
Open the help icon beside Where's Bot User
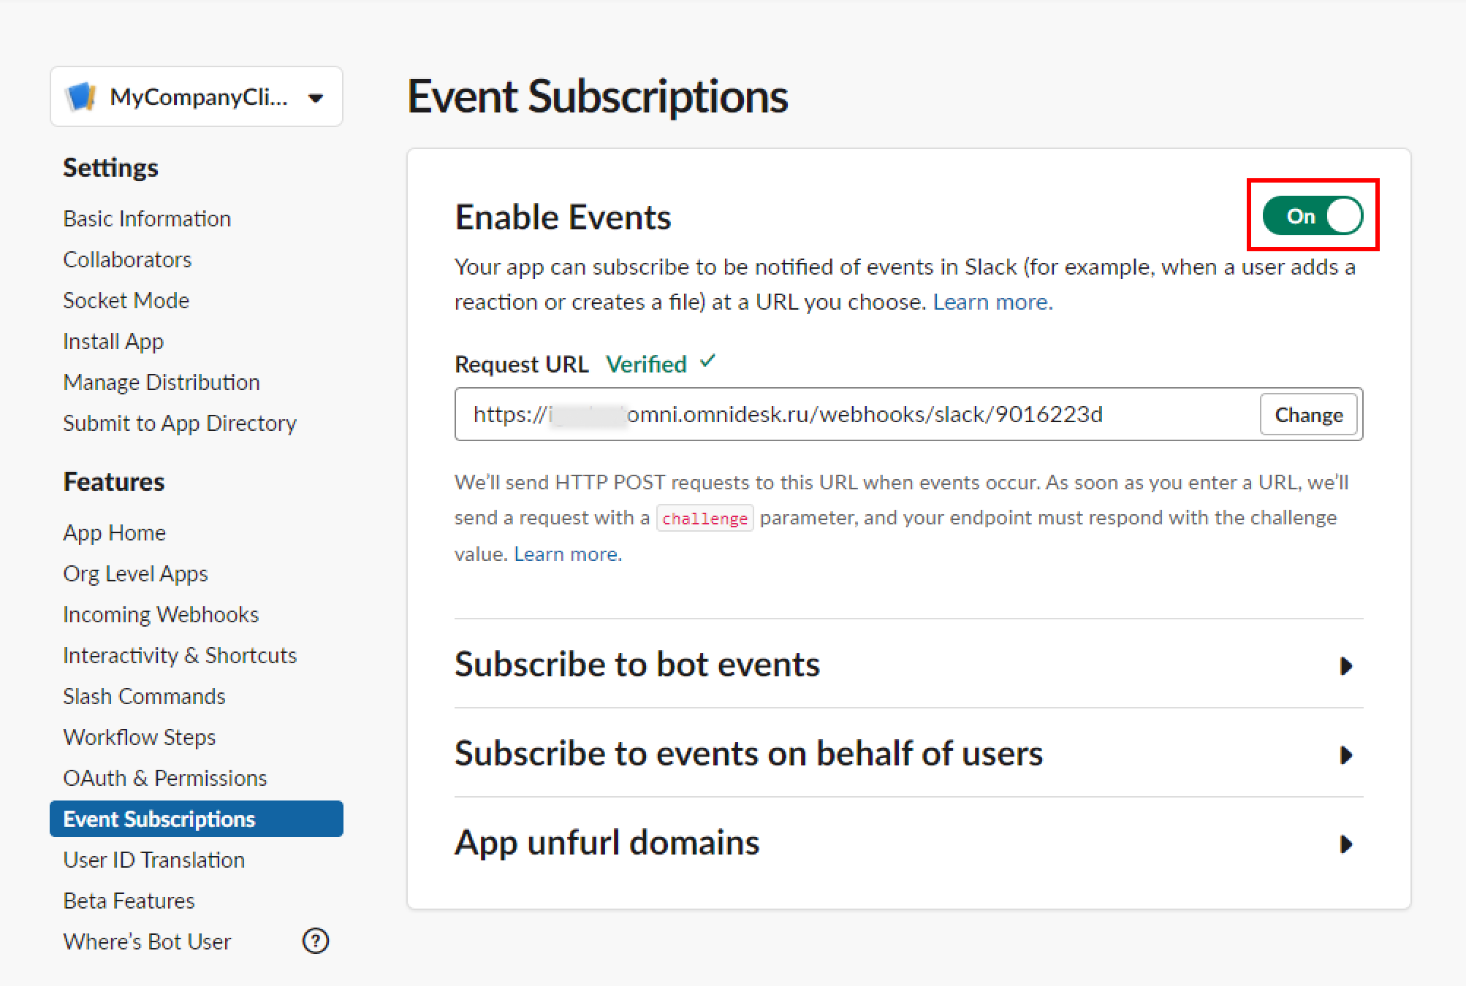(x=316, y=941)
